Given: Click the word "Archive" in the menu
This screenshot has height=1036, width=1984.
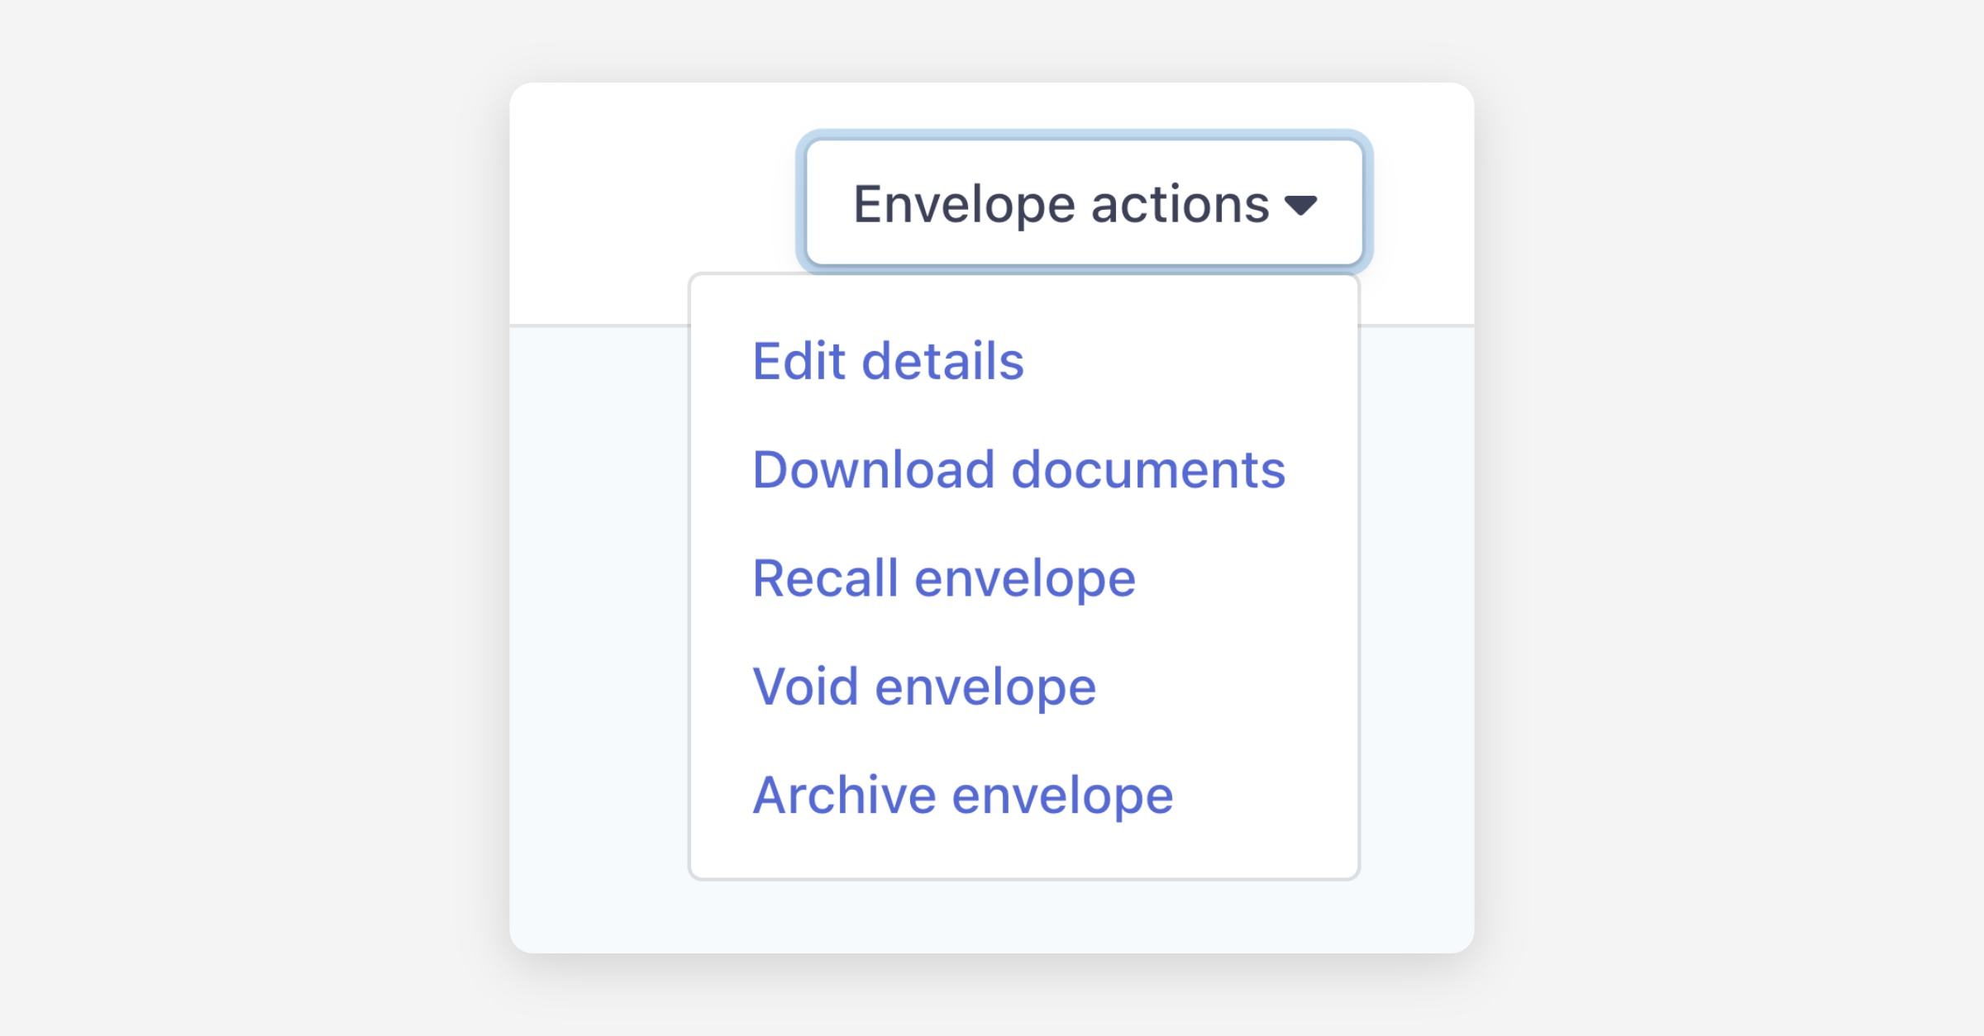Looking at the screenshot, I should coord(844,795).
